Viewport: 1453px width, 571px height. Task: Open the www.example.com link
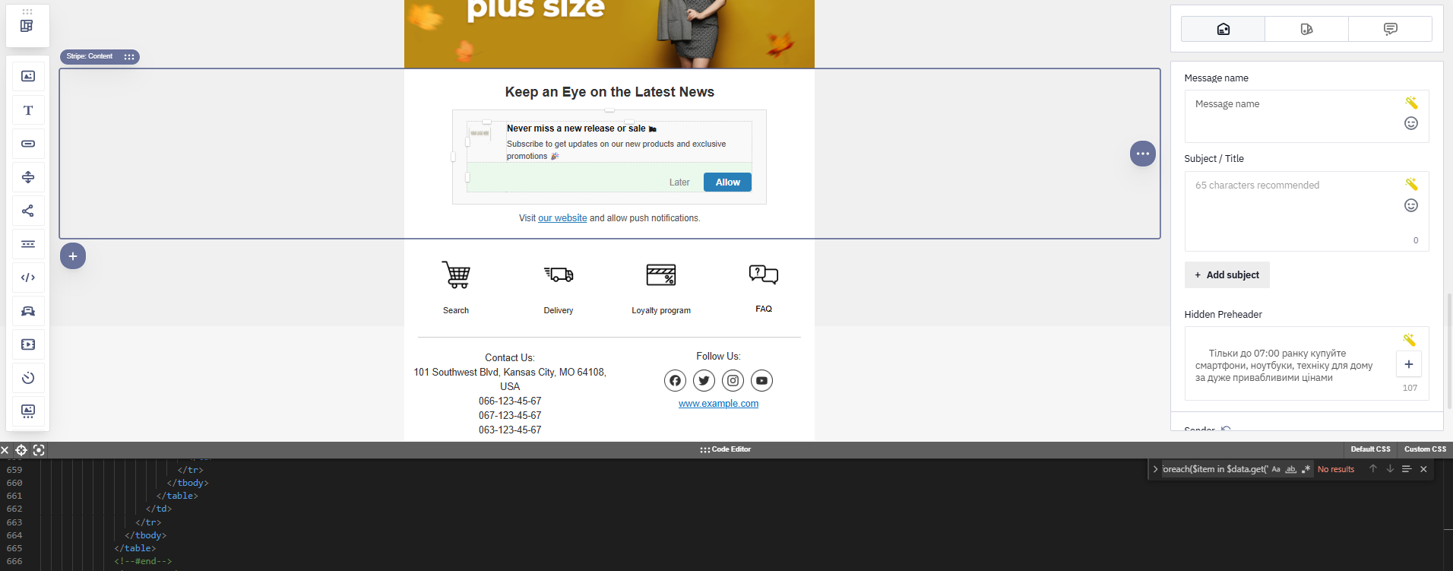pyautogui.click(x=718, y=404)
